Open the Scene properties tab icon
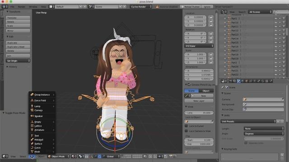 coord(239,81)
